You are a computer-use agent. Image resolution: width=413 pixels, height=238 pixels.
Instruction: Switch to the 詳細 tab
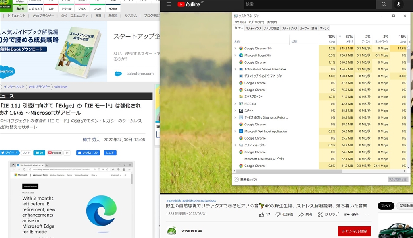pos(315,29)
